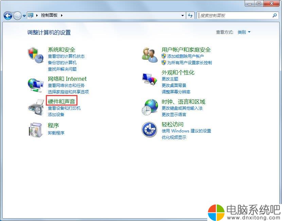This screenshot has height=221, width=282.
Task: Click the shield icon beside 添加或删除用户帐户
Action: (164, 56)
